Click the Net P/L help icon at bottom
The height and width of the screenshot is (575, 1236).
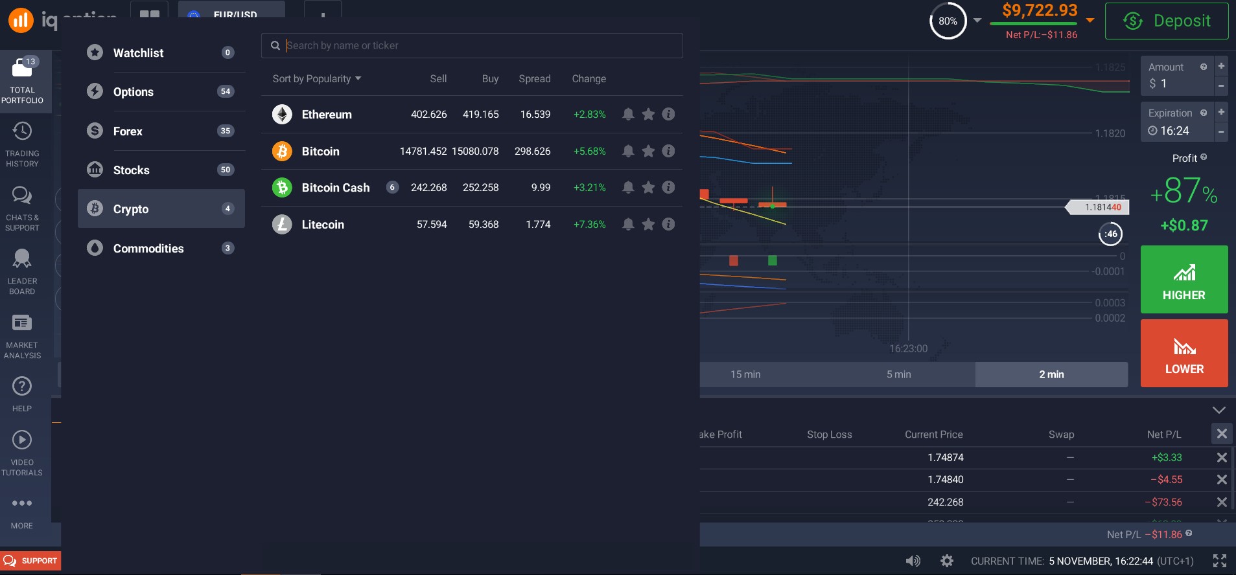tap(1189, 533)
